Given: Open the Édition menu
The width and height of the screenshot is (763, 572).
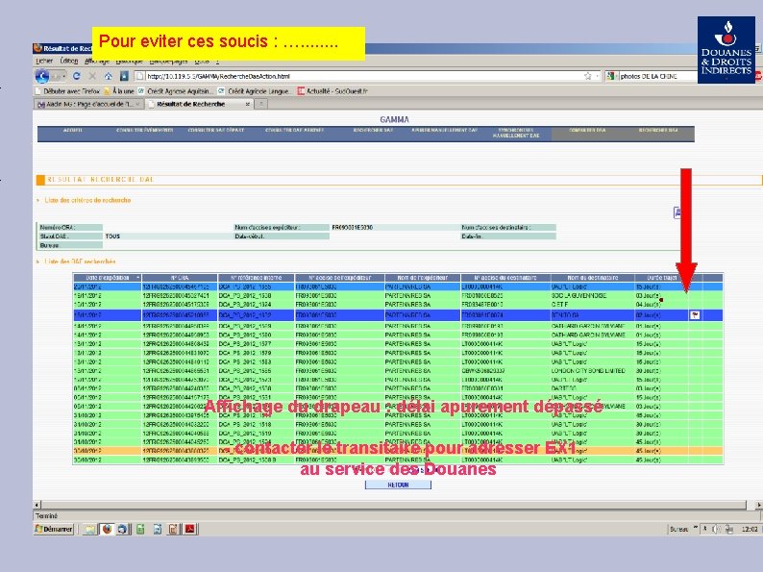Looking at the screenshot, I should point(68,61).
